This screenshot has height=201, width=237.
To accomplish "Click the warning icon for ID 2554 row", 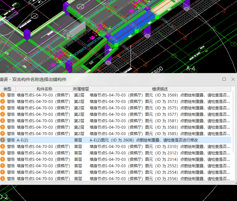I will 3,172.
